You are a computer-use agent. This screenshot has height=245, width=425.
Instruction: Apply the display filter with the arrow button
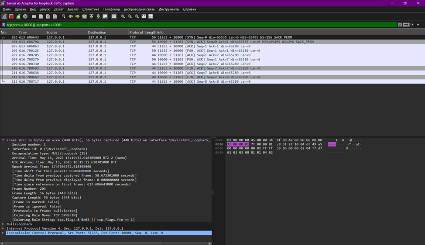coord(406,25)
